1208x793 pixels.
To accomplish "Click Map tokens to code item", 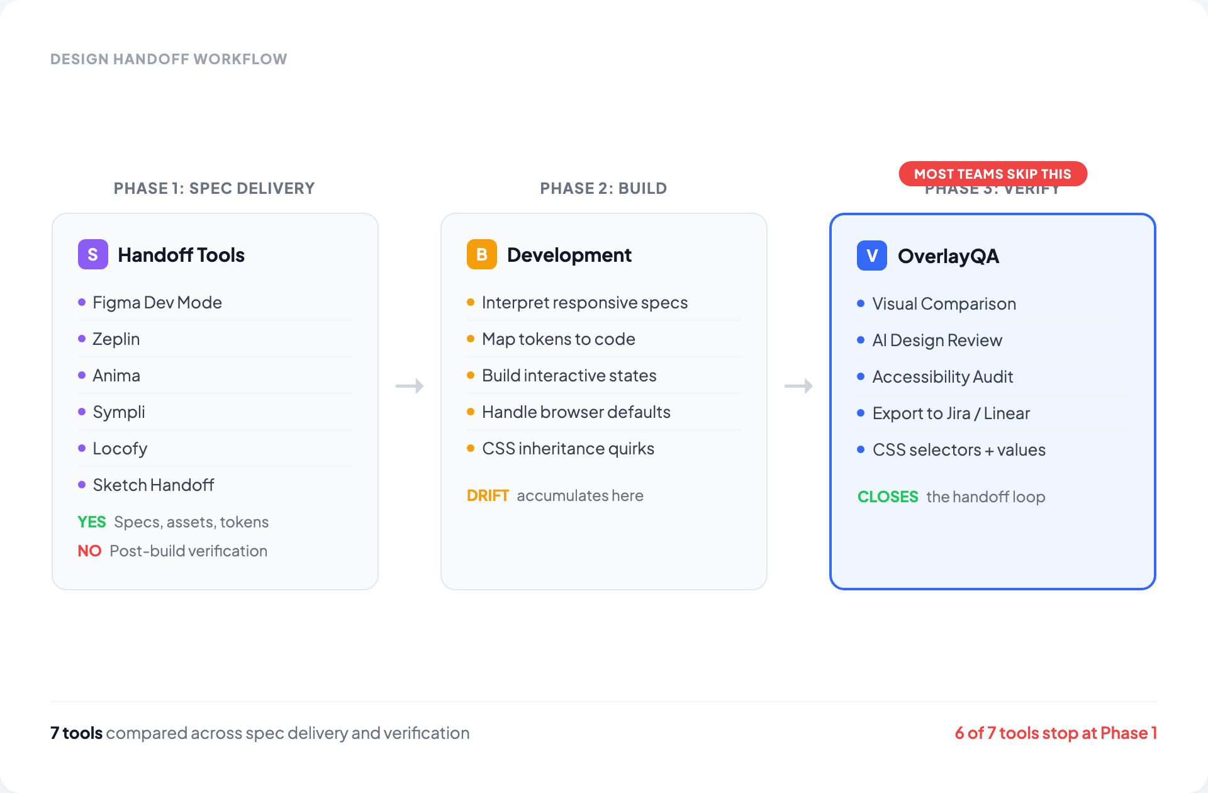I will (x=604, y=339).
